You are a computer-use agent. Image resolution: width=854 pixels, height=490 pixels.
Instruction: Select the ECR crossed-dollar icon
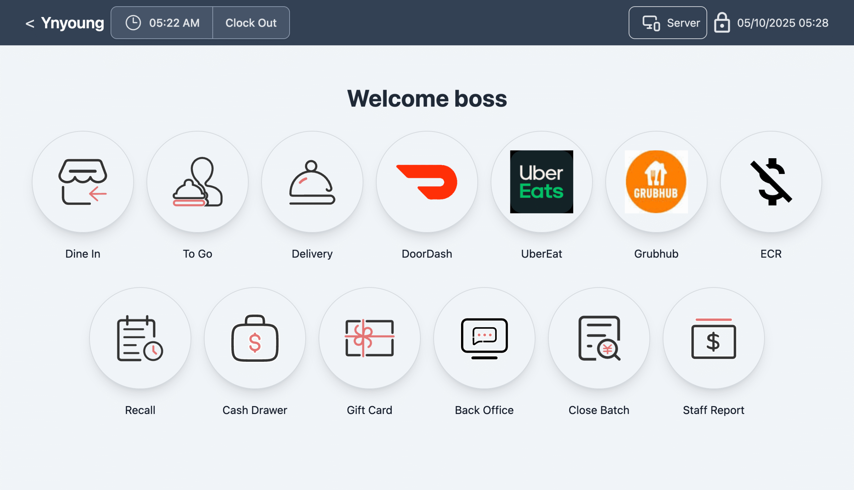click(771, 182)
